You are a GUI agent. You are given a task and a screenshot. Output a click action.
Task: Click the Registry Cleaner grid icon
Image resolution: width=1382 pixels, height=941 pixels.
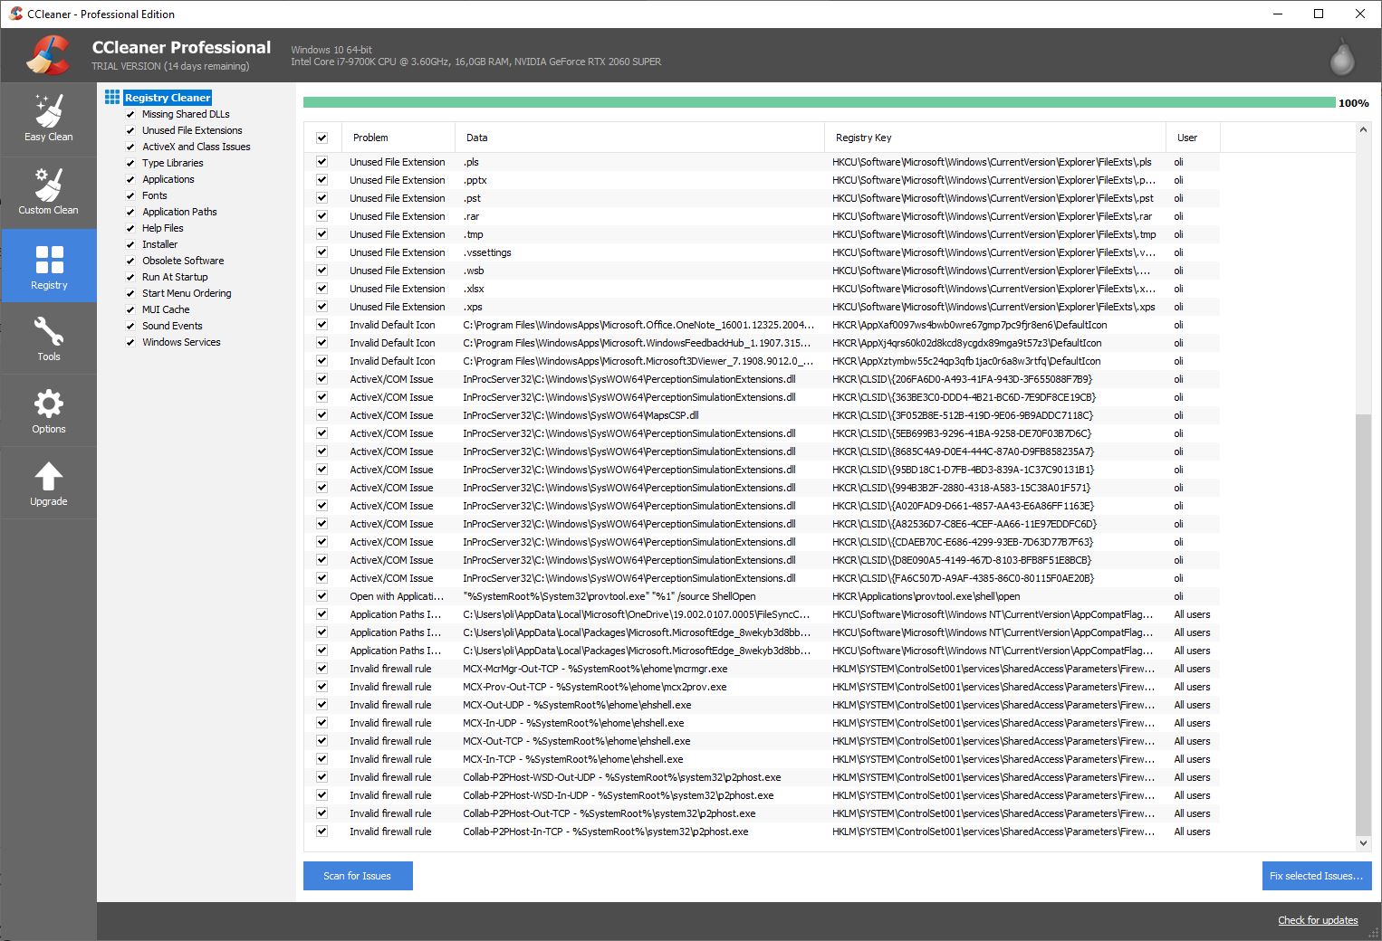(112, 97)
